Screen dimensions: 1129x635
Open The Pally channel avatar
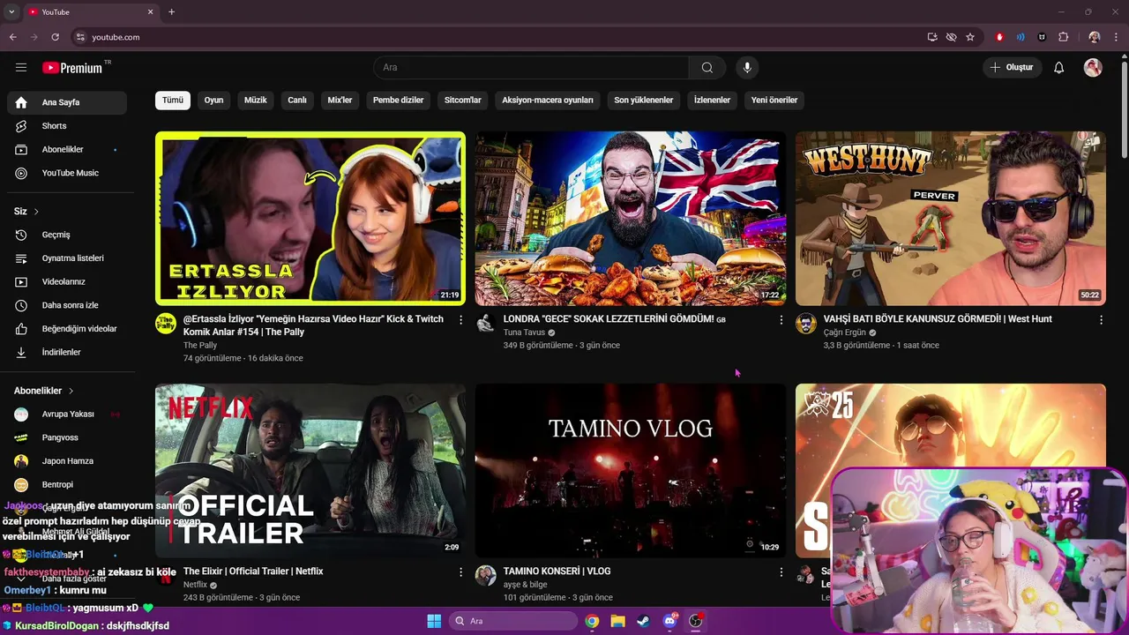pos(166,324)
